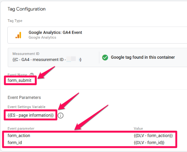Open the ES - page information settings variable
This screenshot has height=152, width=187.
tap(31, 115)
